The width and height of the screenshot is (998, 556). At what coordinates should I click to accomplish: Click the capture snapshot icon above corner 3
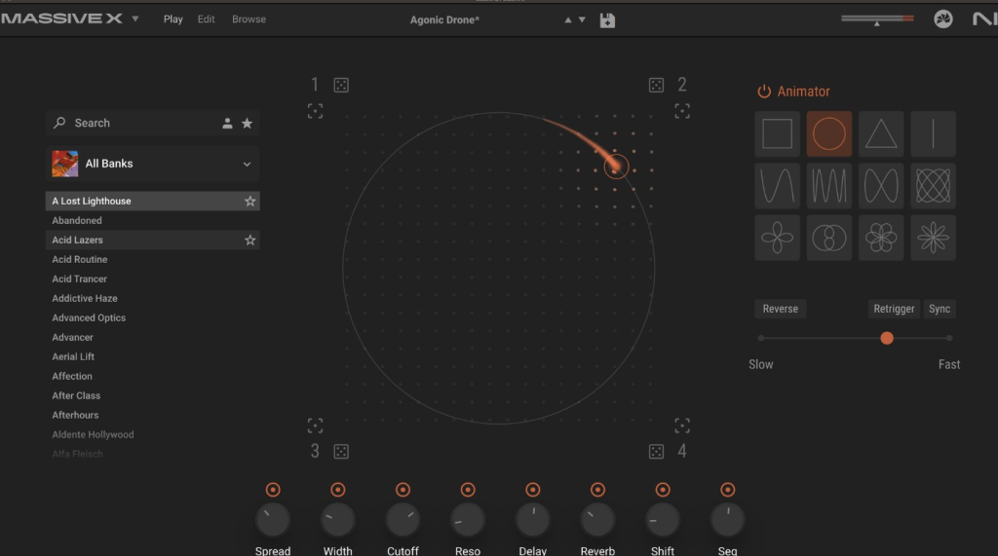(x=315, y=426)
